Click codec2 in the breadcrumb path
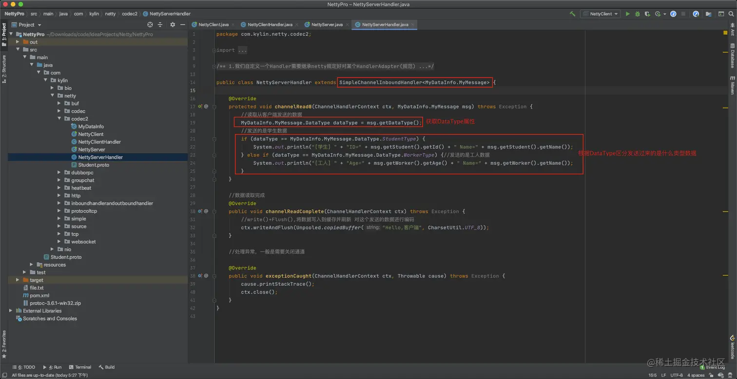 [x=129, y=14]
